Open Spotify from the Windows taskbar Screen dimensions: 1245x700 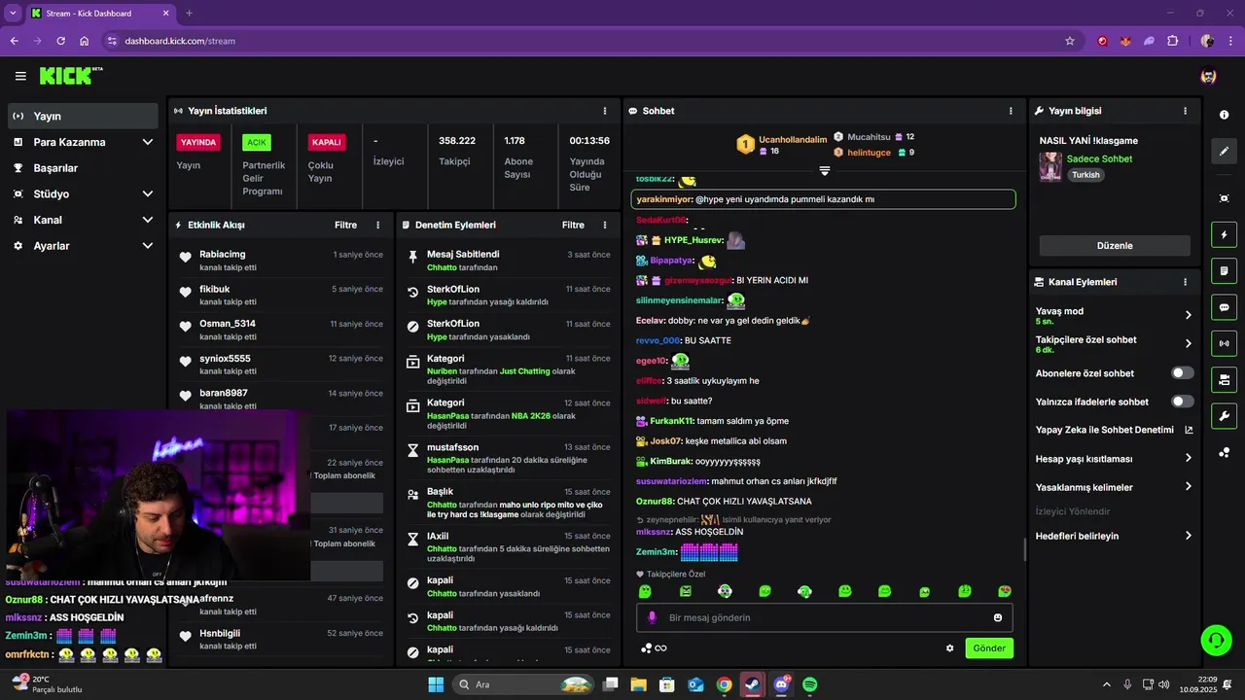(809, 684)
